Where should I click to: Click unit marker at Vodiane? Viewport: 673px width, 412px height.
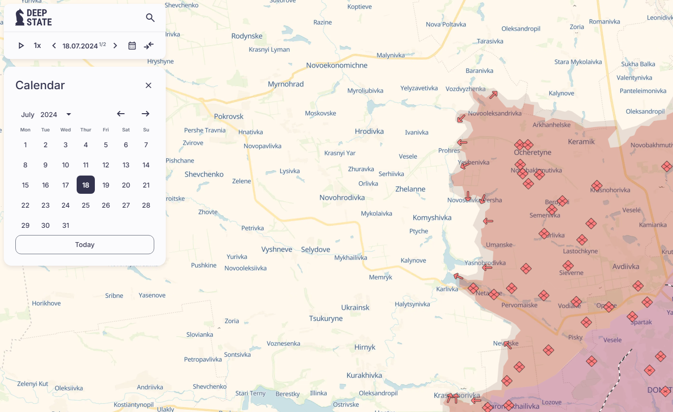point(576,302)
